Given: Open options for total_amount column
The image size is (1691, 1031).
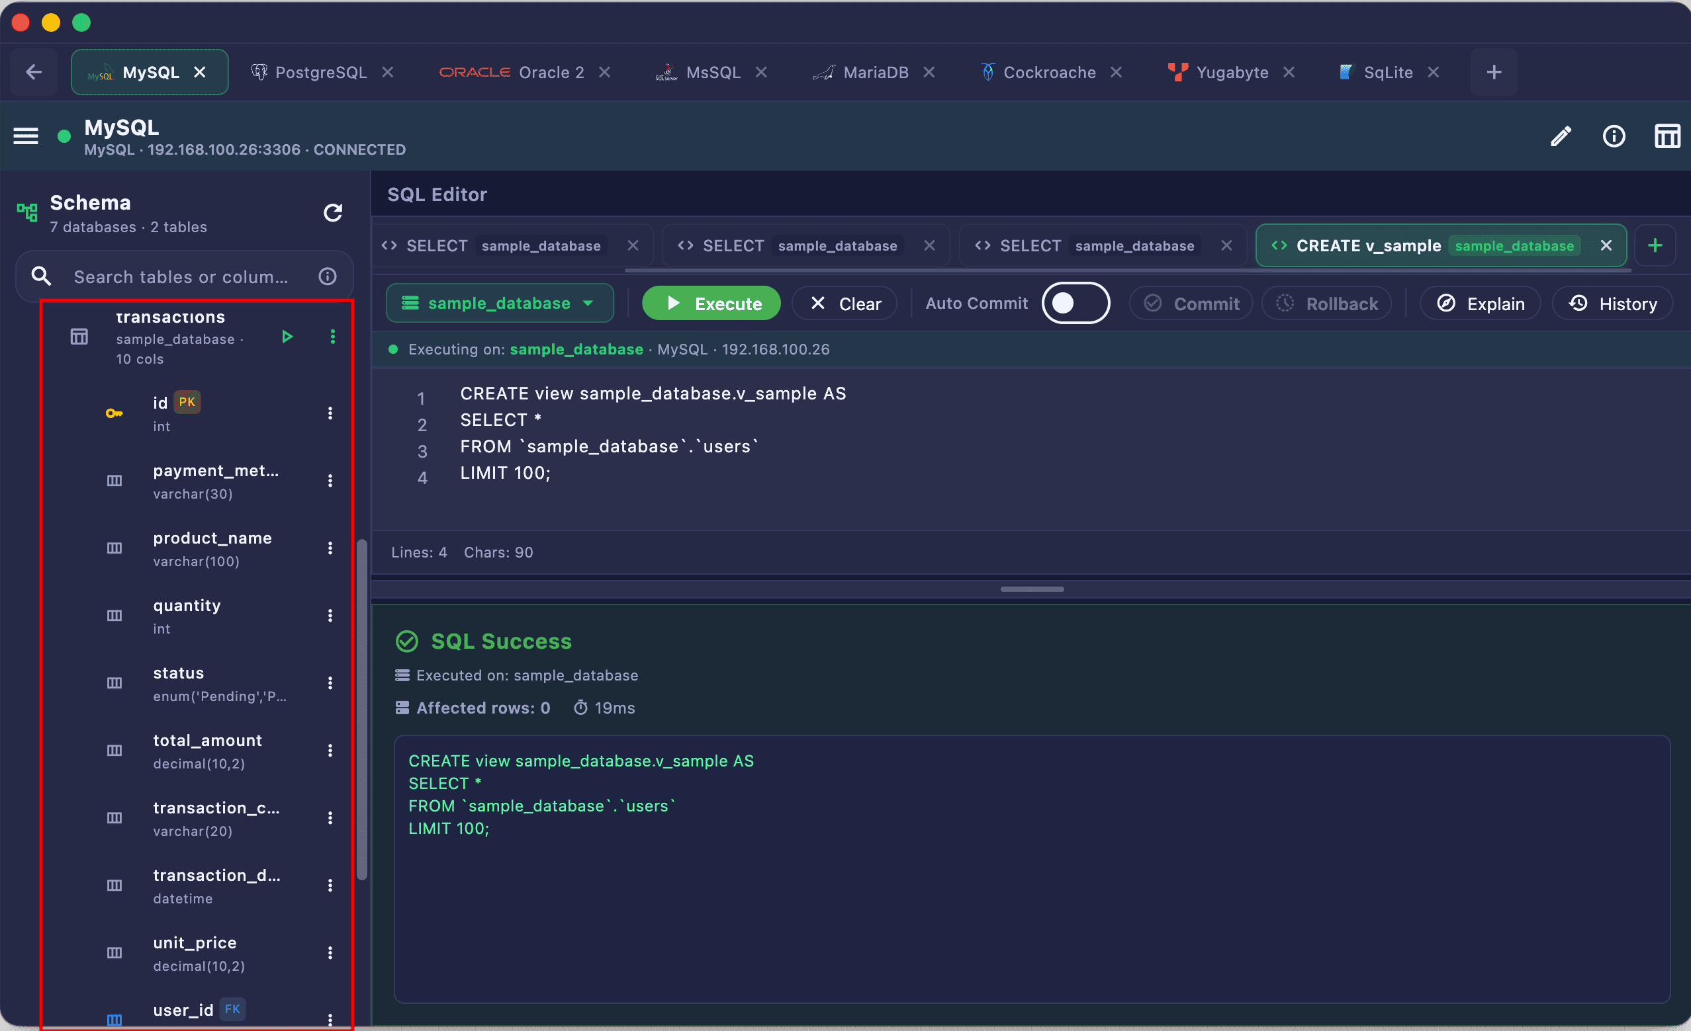Looking at the screenshot, I should point(330,751).
